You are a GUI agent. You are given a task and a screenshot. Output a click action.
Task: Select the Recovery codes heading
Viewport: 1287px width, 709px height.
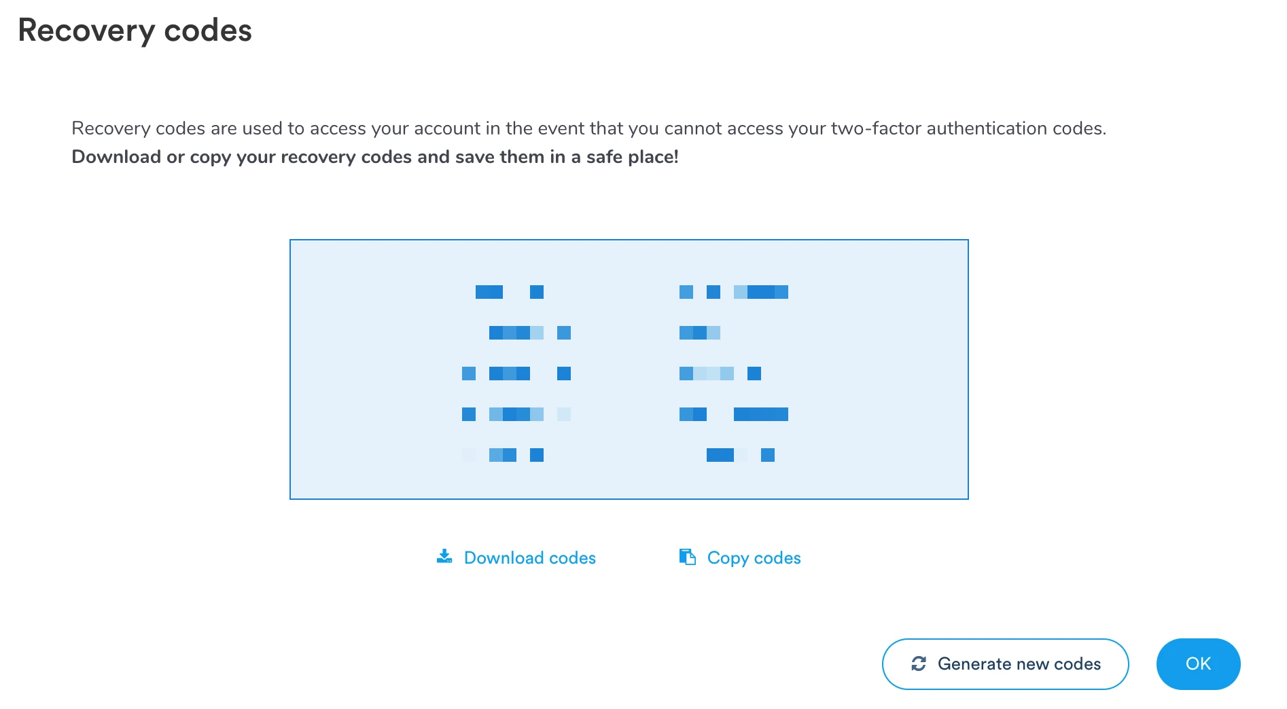coord(135,30)
